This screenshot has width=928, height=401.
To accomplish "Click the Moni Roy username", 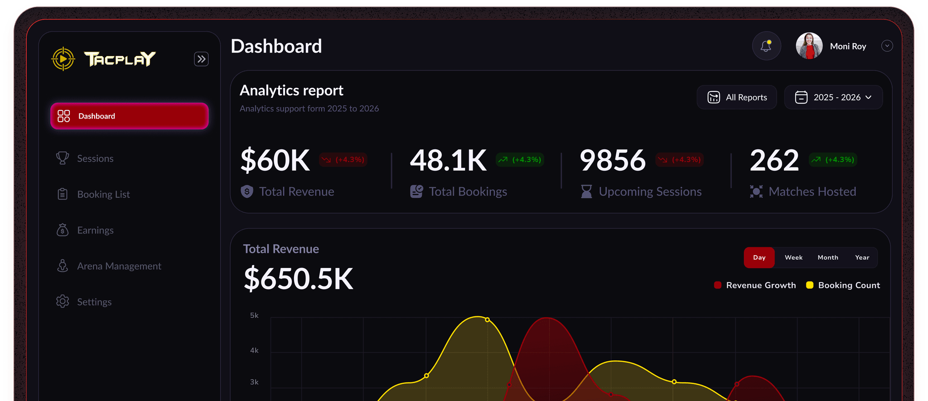I will tap(848, 46).
